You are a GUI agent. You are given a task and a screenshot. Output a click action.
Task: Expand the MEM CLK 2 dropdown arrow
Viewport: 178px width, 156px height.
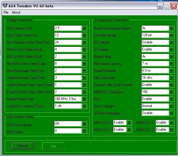[x=171, y=122]
